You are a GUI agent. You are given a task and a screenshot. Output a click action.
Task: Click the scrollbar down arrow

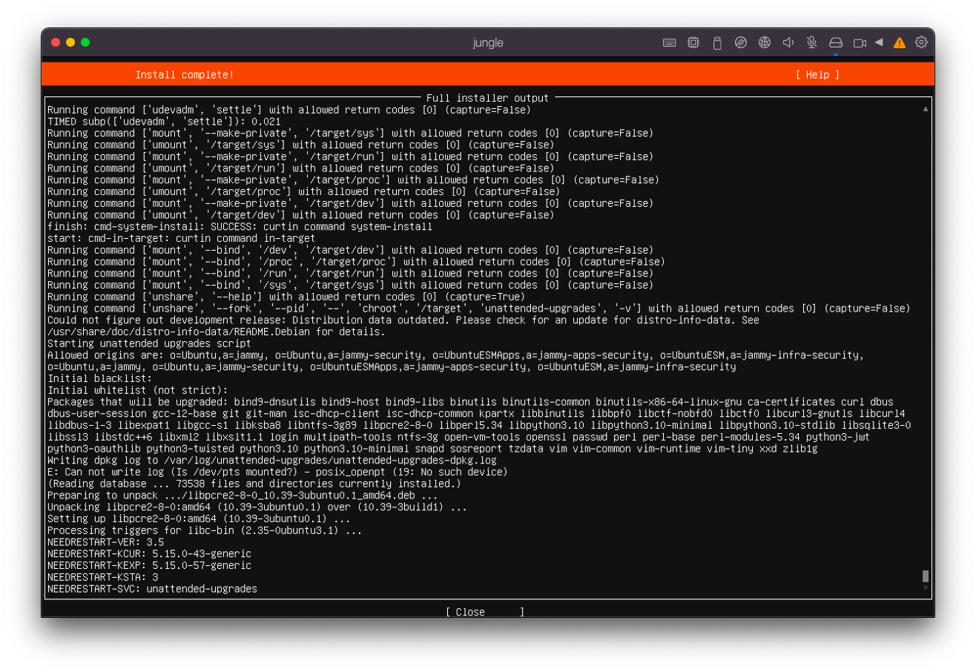point(925,588)
